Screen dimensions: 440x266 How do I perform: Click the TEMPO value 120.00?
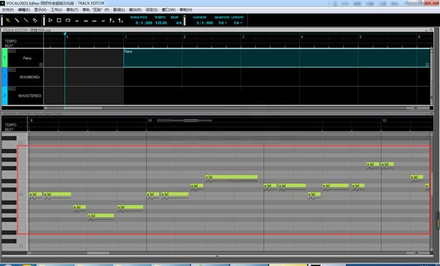click(161, 23)
